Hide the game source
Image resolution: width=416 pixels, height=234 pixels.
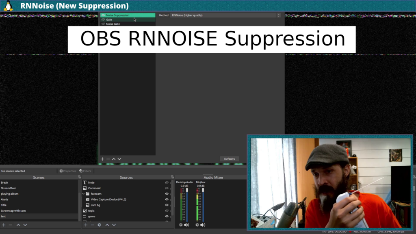(167, 216)
